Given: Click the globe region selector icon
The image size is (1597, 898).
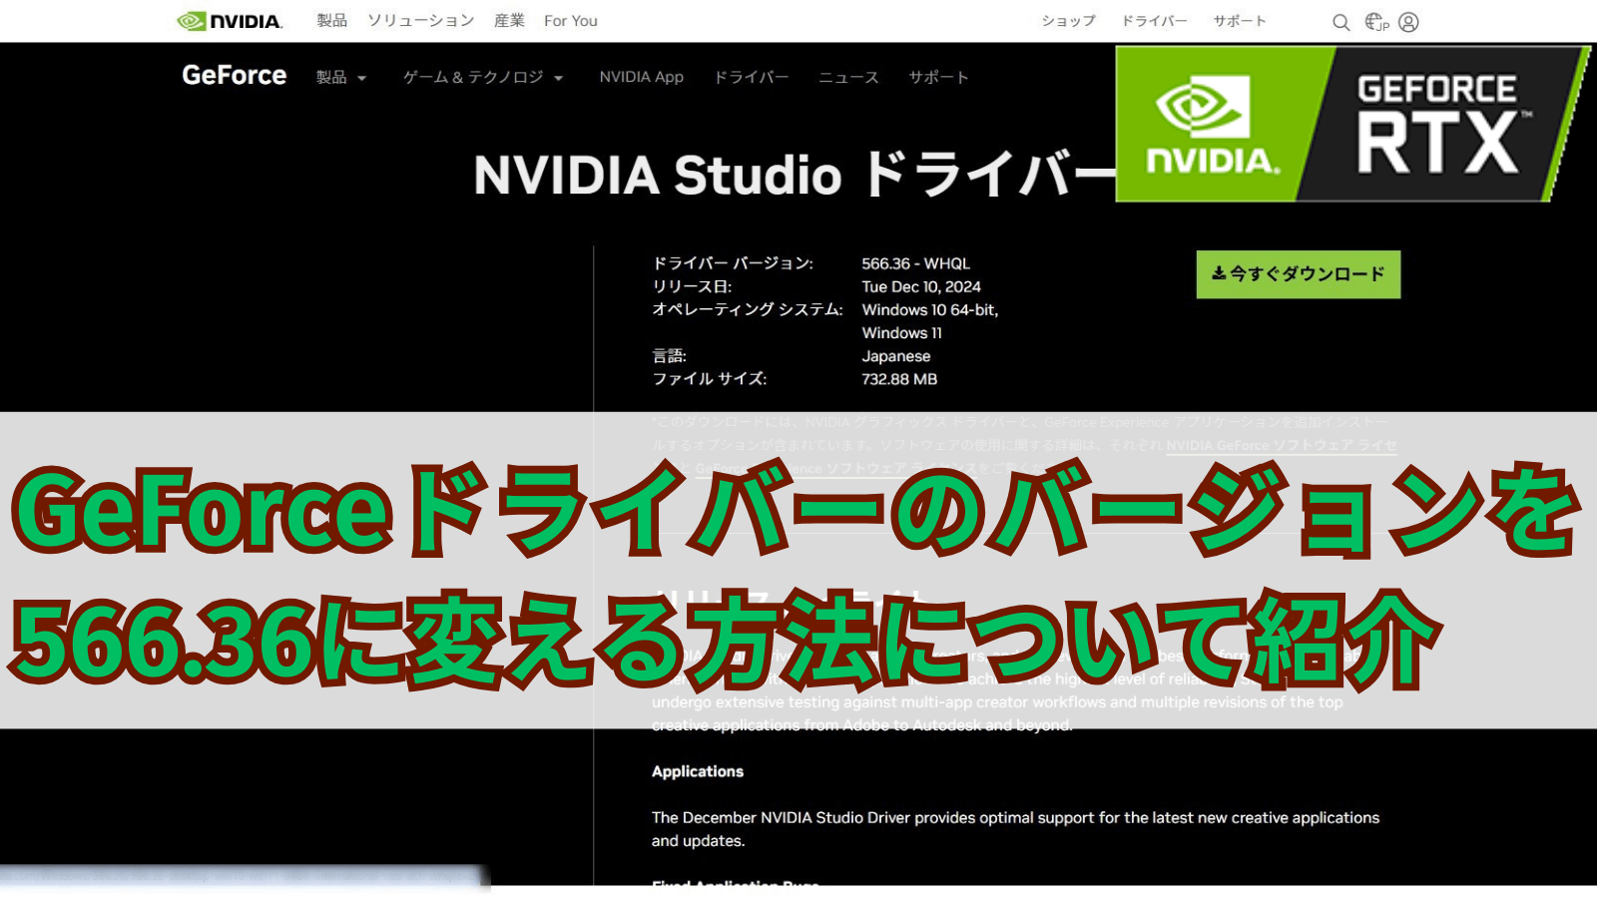Looking at the screenshot, I should 1376,22.
